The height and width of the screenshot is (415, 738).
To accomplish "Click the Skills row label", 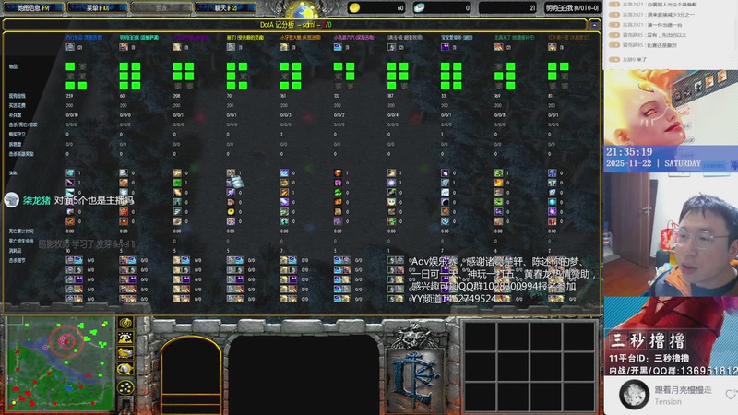I will click(13, 172).
